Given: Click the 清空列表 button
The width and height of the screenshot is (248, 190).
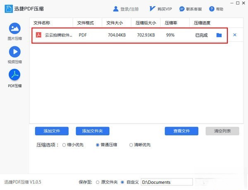Looking at the screenshot, I should tap(222, 131).
